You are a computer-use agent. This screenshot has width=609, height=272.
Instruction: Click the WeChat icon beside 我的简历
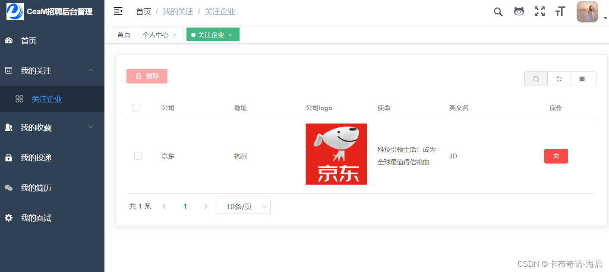coord(9,188)
